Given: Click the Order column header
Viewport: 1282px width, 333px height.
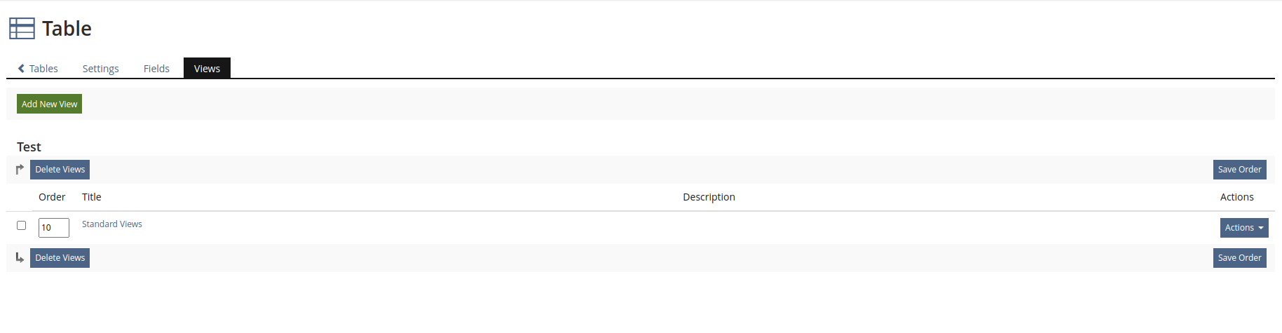Looking at the screenshot, I should click(x=52, y=197).
